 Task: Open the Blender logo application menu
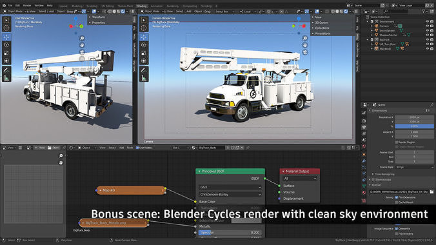coord(4,6)
